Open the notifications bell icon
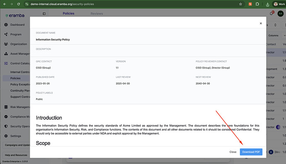 tap(271, 14)
